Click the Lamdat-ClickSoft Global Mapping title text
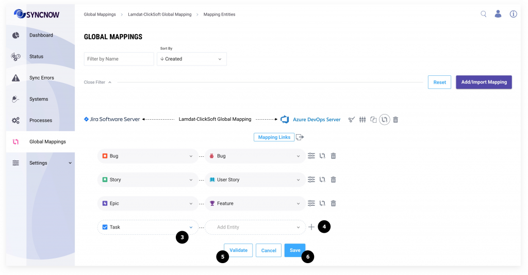528x275 pixels. (215, 119)
